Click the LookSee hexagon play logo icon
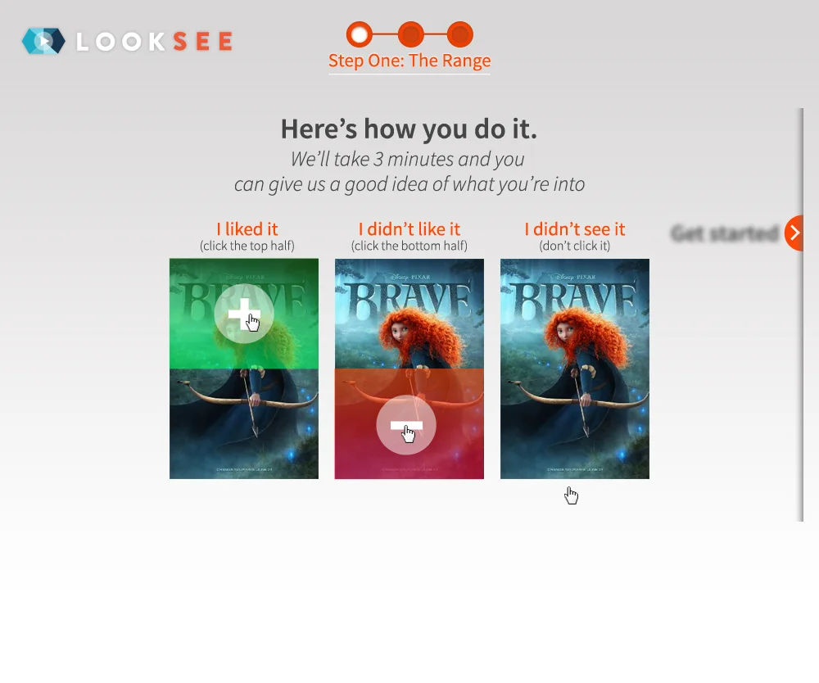The image size is (819, 683). pyautogui.click(x=44, y=41)
